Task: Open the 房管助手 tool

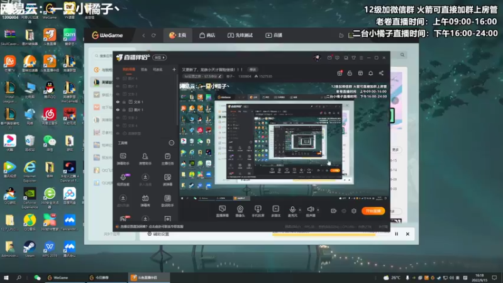Action: click(x=145, y=158)
